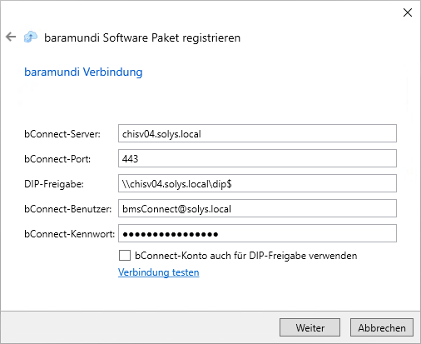
Task: Click the 'bConnect-Benutzer:' label
Action: coord(68,209)
